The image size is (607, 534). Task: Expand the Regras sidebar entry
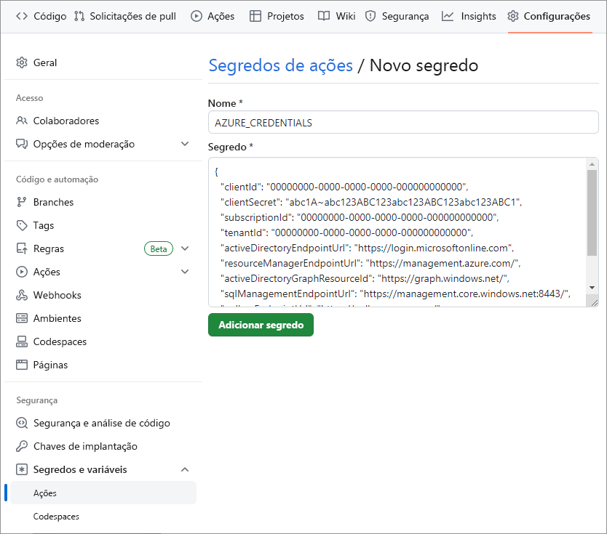click(185, 248)
